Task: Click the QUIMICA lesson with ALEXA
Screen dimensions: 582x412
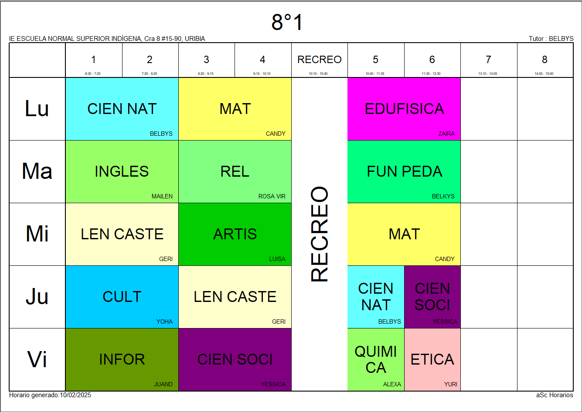Action: click(376, 359)
